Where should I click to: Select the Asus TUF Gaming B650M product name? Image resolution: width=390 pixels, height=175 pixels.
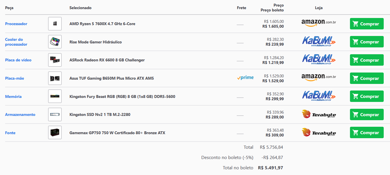coord(112,78)
